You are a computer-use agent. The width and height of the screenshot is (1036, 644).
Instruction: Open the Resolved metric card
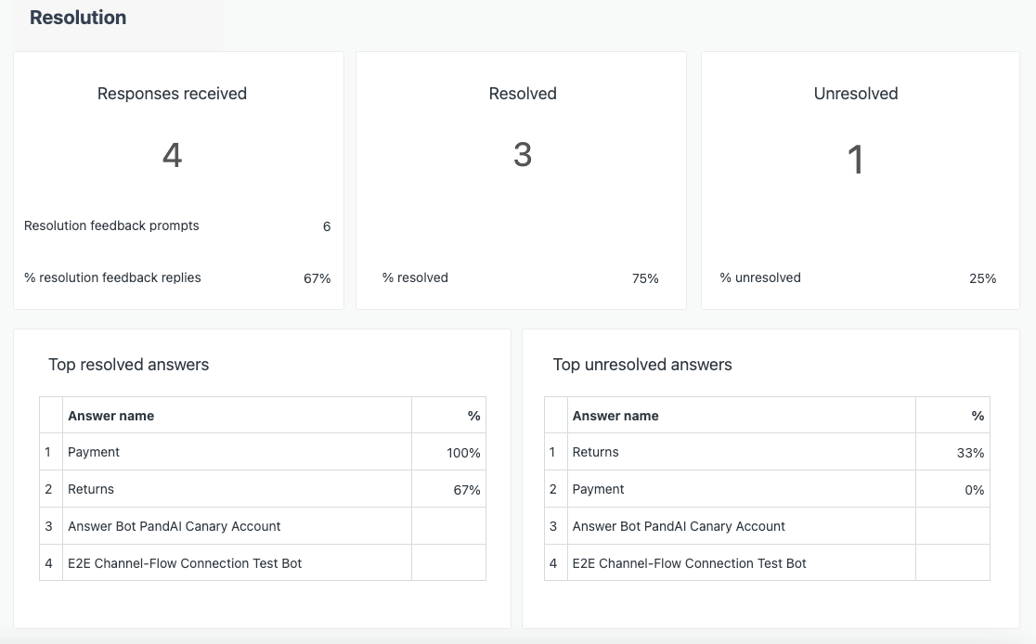click(521, 179)
